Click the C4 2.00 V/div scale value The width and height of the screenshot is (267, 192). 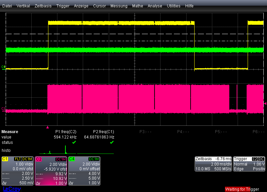91,164
